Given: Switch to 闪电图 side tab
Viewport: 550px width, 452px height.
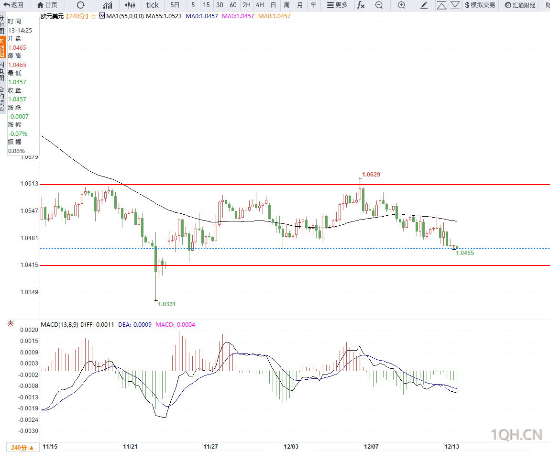Looking at the screenshot, I should point(2,71).
